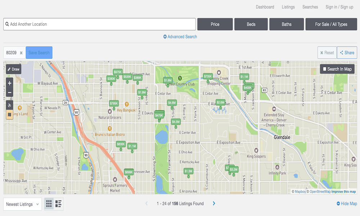This screenshot has width=360, height=216.
Task: Click Sign in / Sign up
Action: coord(339,7)
